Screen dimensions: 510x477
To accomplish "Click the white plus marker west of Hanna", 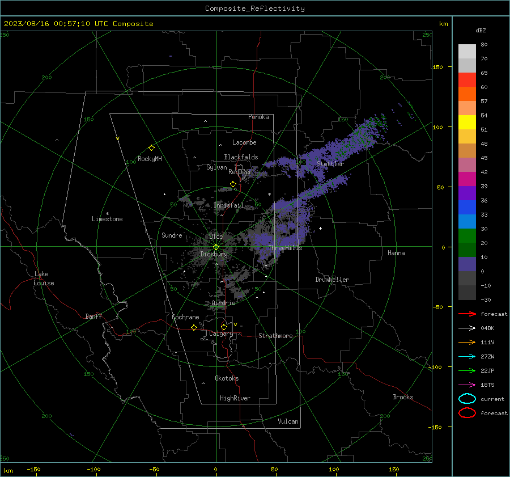I will coord(320,228).
